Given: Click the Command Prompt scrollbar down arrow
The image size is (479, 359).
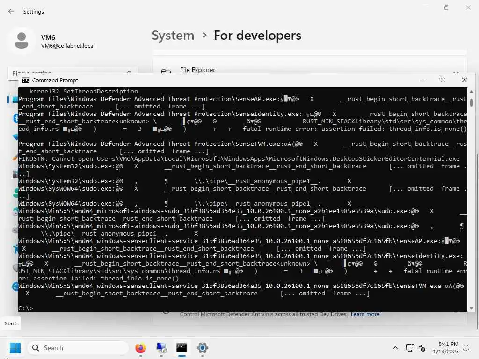Looking at the screenshot, I should [472, 308].
